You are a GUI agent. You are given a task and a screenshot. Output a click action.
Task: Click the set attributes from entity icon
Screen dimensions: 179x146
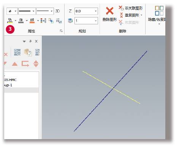click(43, 21)
